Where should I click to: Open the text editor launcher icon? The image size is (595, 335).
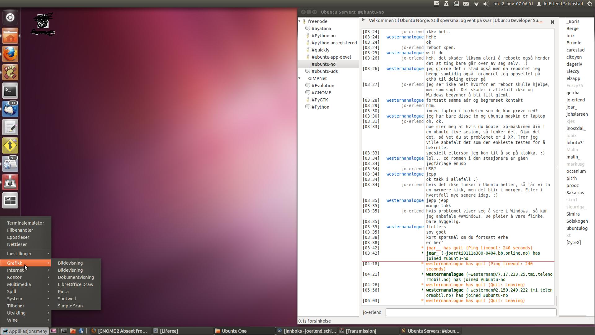click(10, 127)
